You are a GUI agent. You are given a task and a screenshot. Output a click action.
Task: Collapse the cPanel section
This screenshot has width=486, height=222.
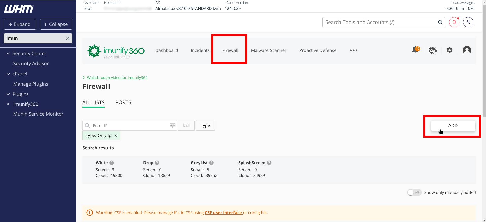pyautogui.click(x=8, y=74)
